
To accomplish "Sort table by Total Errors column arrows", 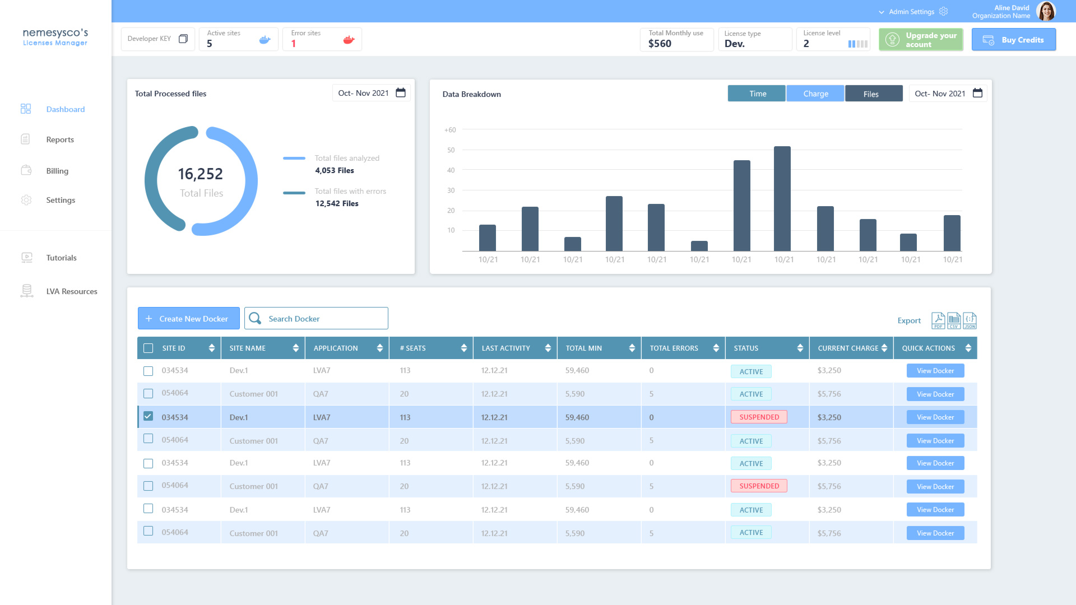I will pyautogui.click(x=716, y=348).
